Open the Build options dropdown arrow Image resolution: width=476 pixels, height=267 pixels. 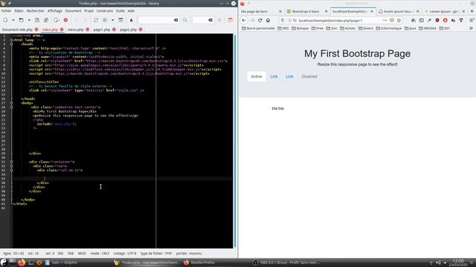click(x=112, y=20)
